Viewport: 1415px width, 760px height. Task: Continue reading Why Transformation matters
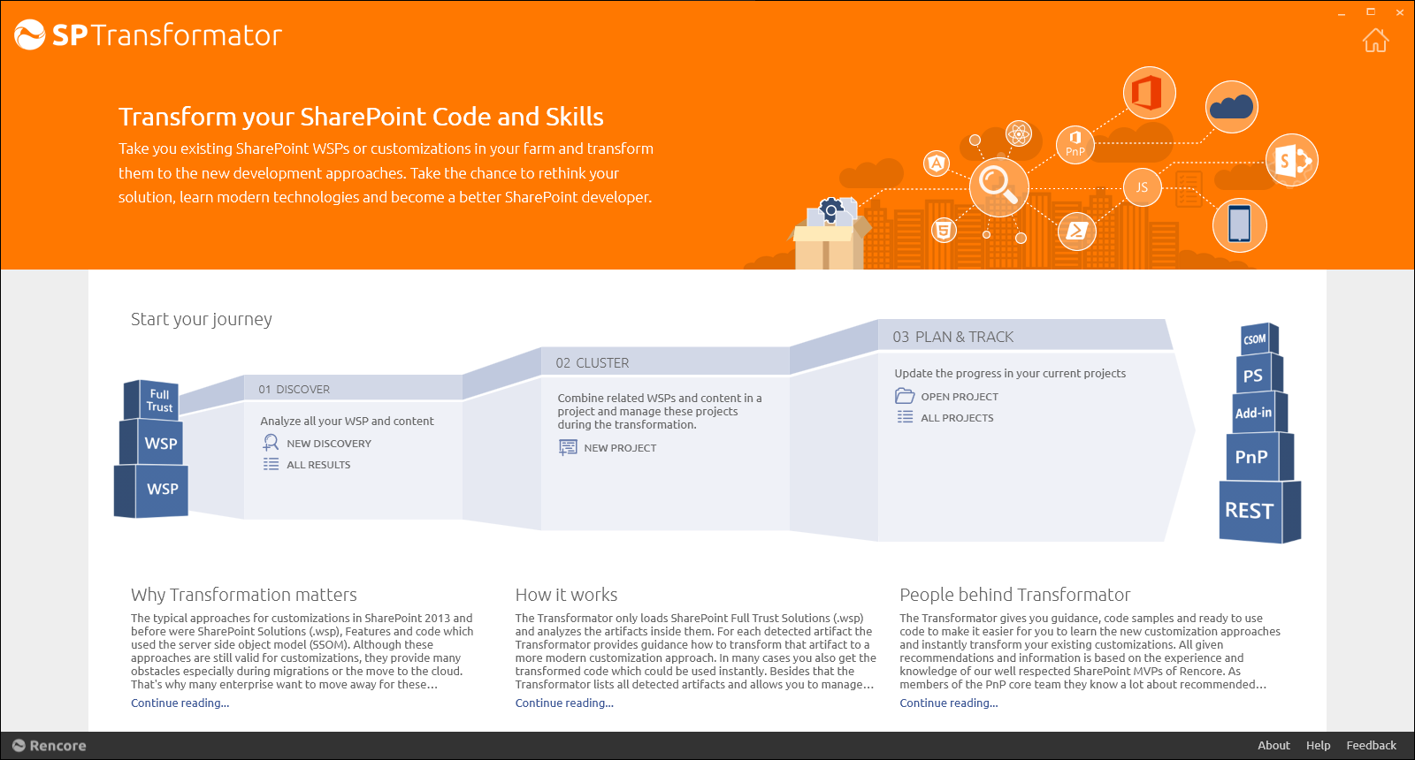click(x=180, y=703)
